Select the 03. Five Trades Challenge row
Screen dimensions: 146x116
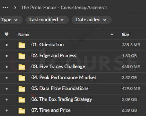[x=73, y=67]
